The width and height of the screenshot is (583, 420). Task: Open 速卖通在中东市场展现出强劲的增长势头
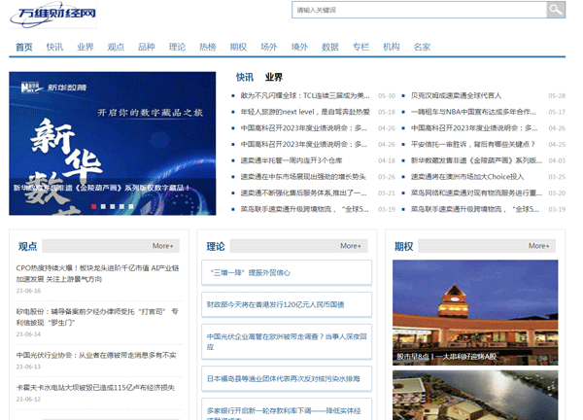point(303,177)
